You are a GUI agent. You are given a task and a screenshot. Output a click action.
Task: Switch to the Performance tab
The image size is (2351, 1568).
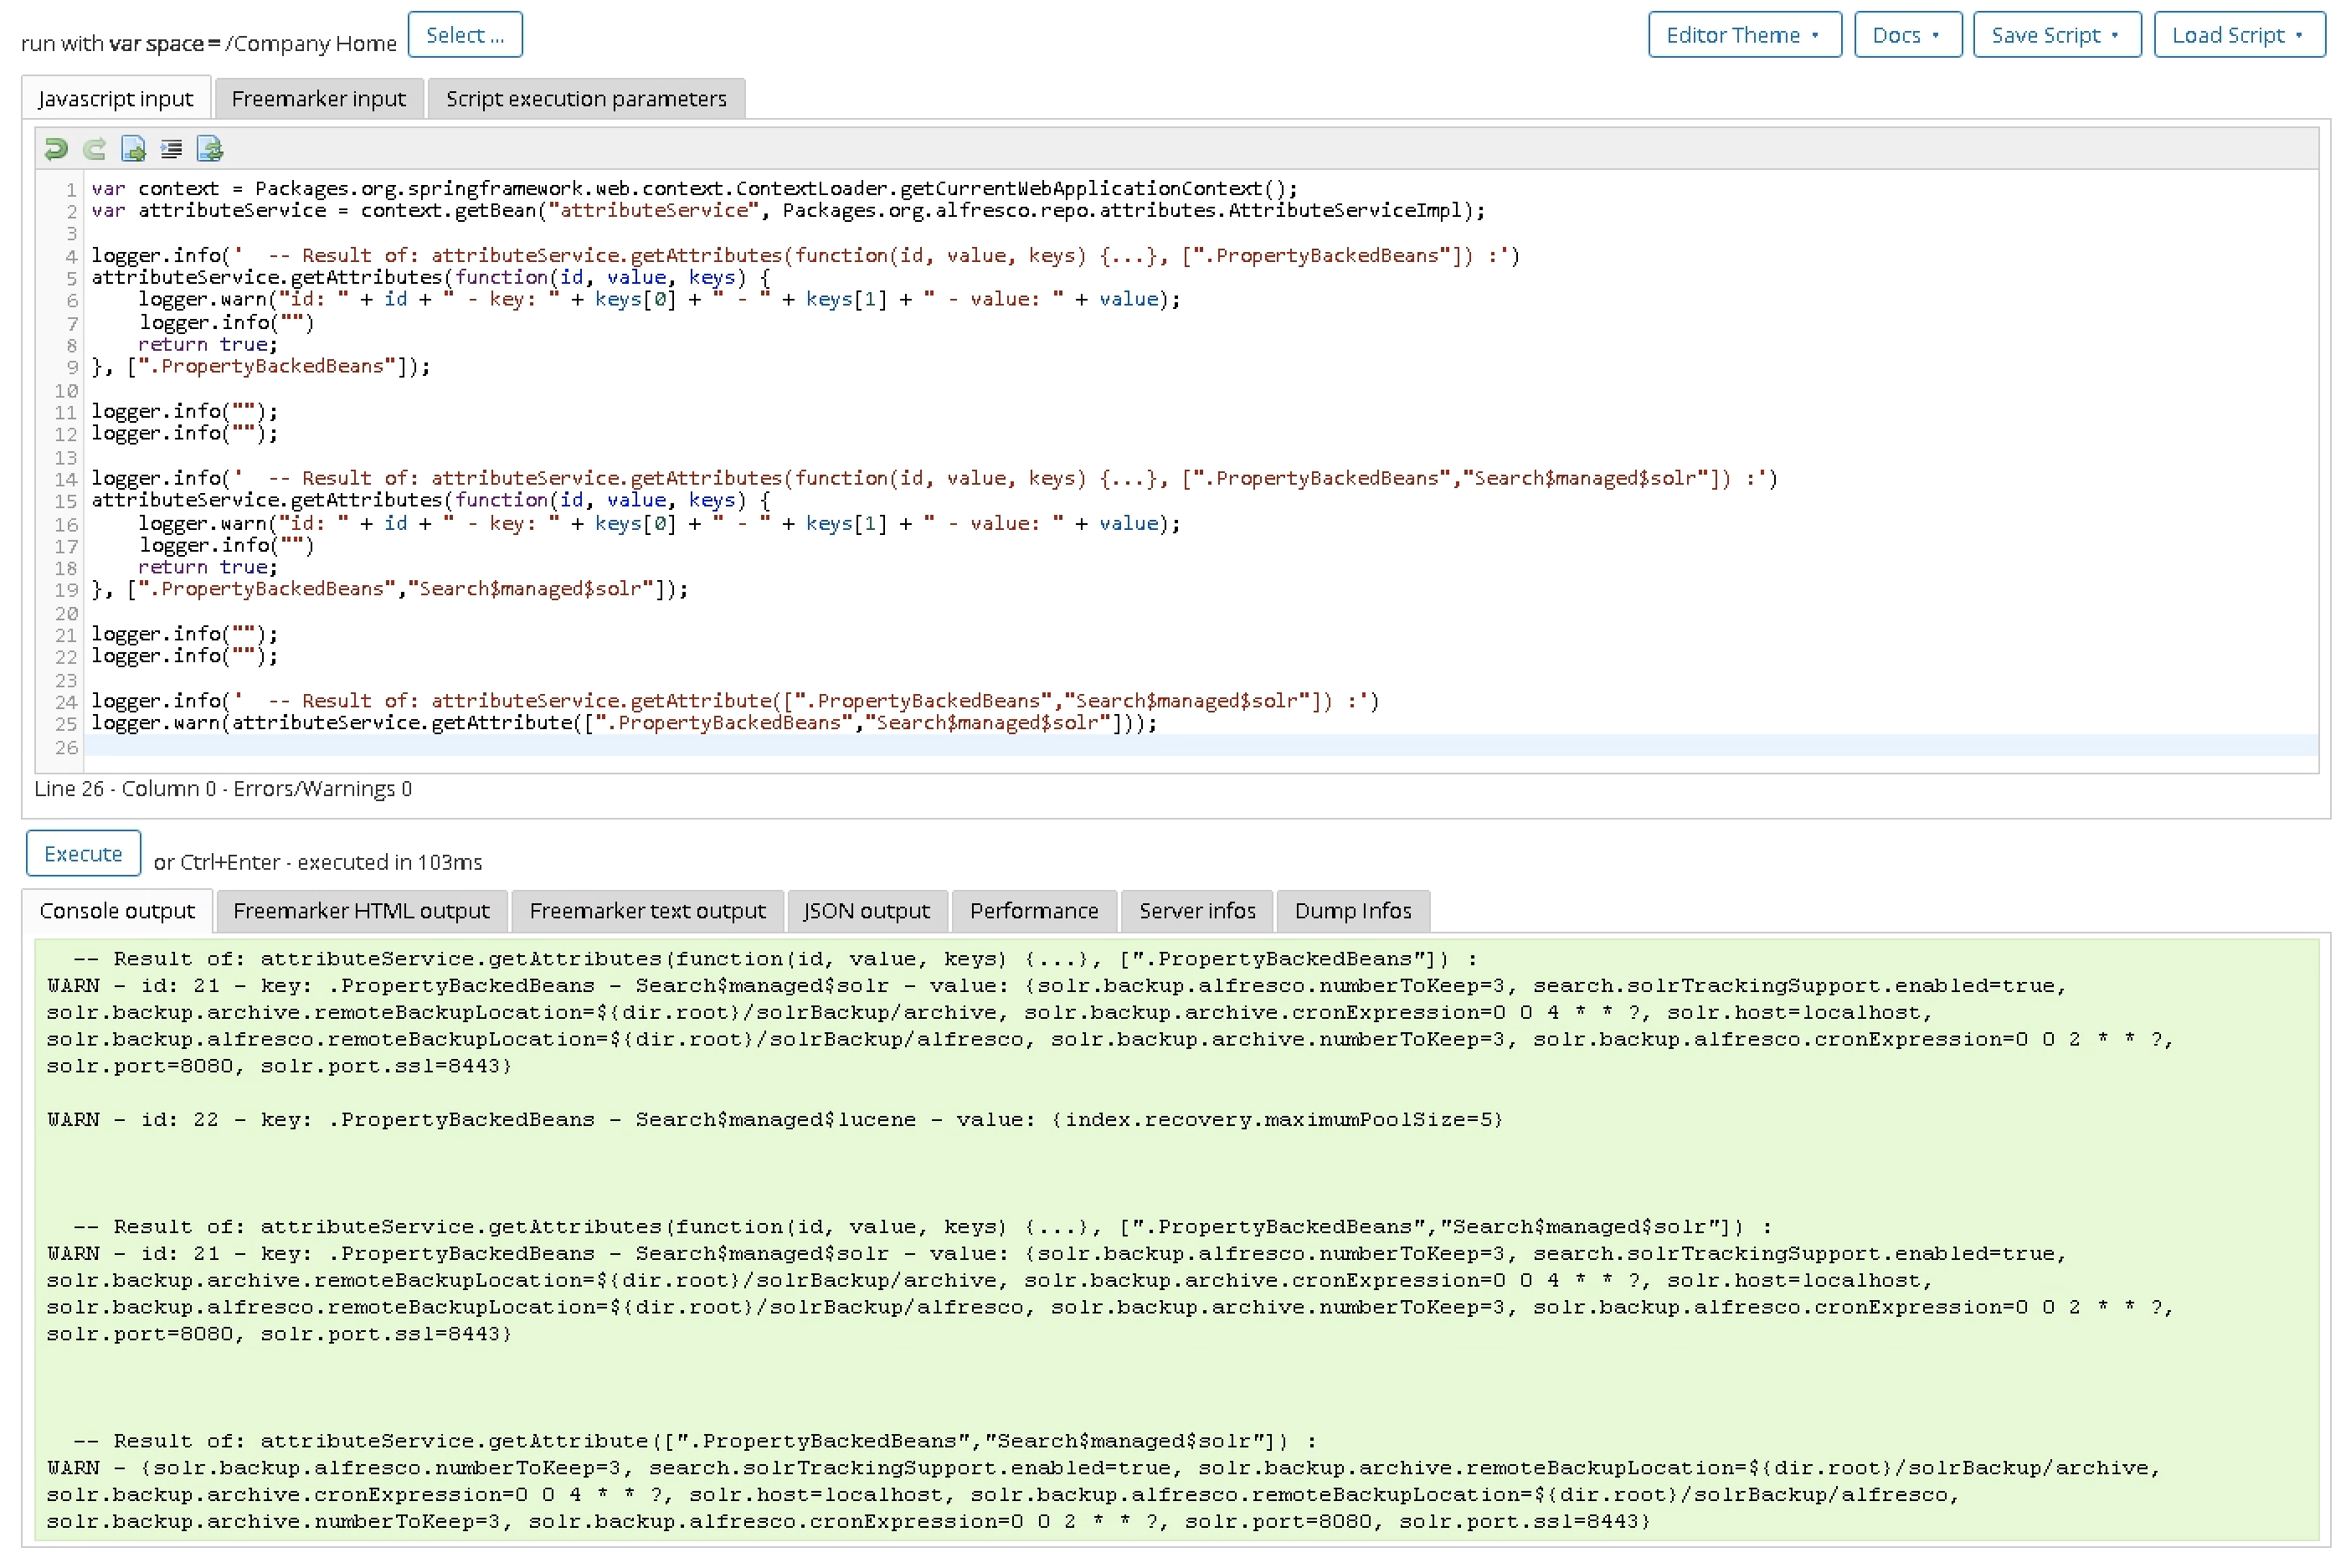[1034, 910]
